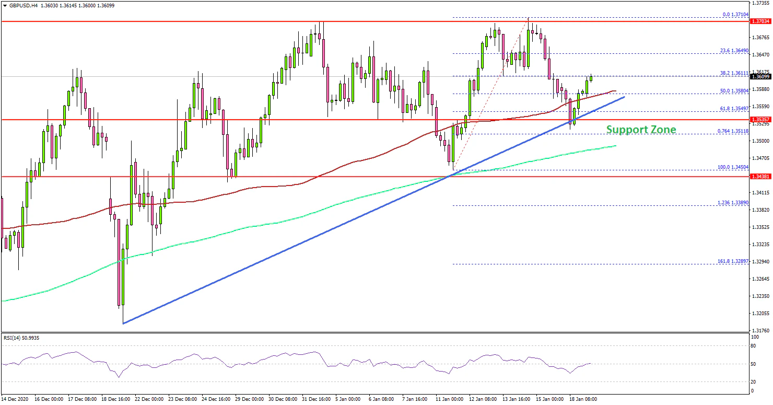Click the 38.2 Fibonacci level label
Image resolution: width=773 pixels, height=405 pixels.
734,73
